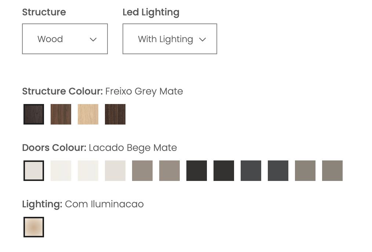Image resolution: width=372 pixels, height=252 pixels.
Task: Select the black-grey ash structure colour swatch
Action: pyautogui.click(x=34, y=114)
